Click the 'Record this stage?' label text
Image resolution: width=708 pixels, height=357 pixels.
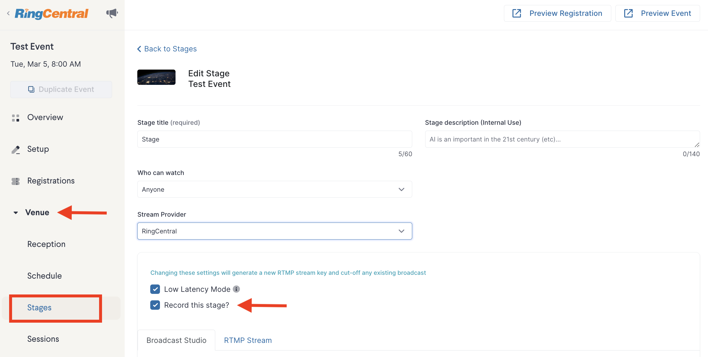point(197,305)
